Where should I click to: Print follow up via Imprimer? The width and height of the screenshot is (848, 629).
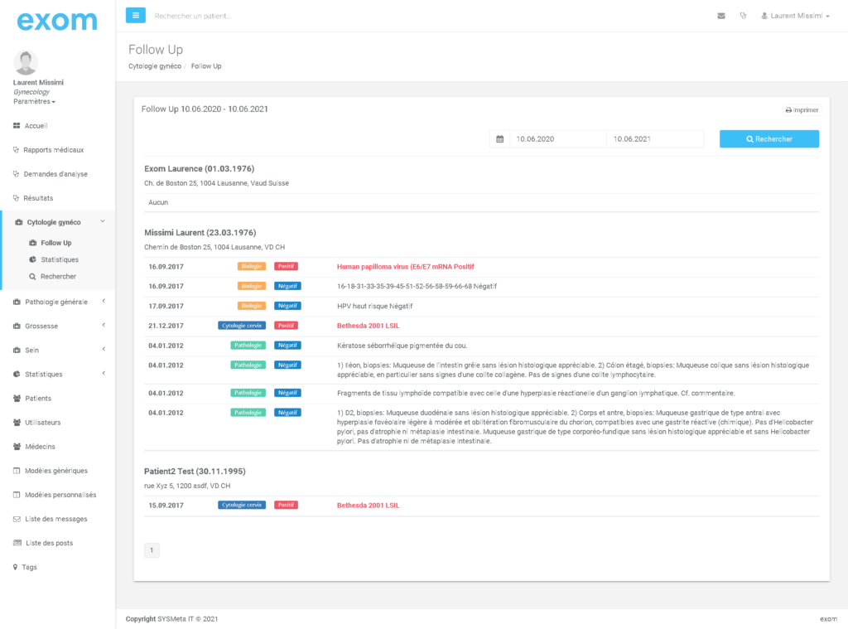pos(802,110)
